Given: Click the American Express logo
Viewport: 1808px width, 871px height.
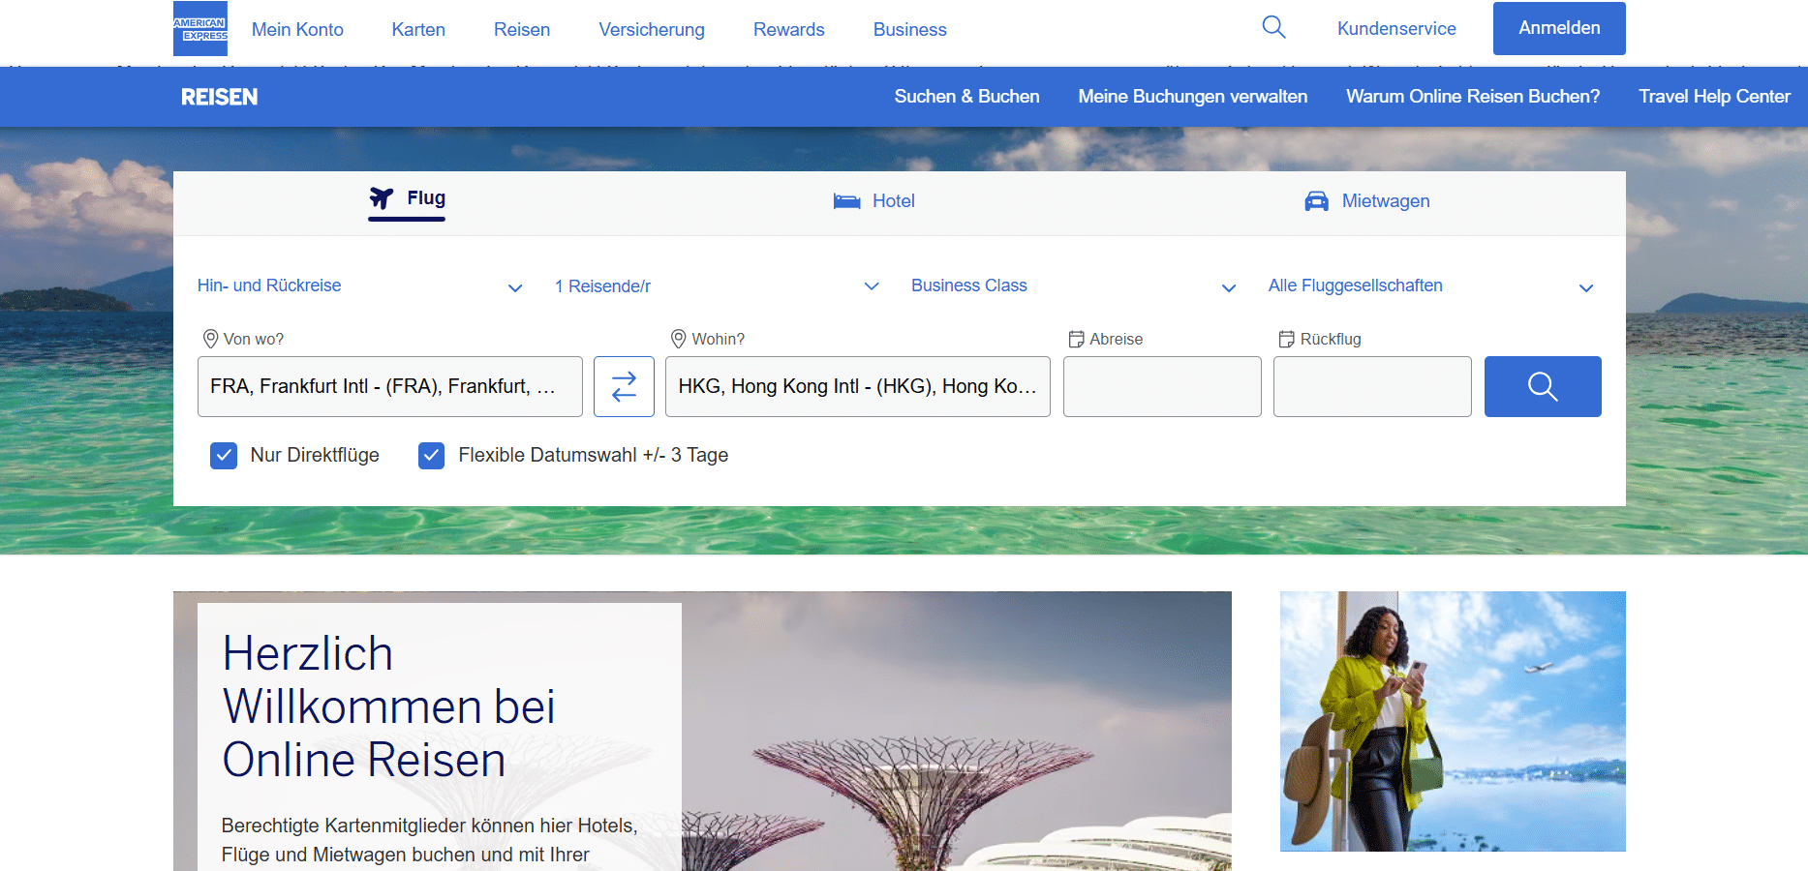Looking at the screenshot, I should (199, 28).
